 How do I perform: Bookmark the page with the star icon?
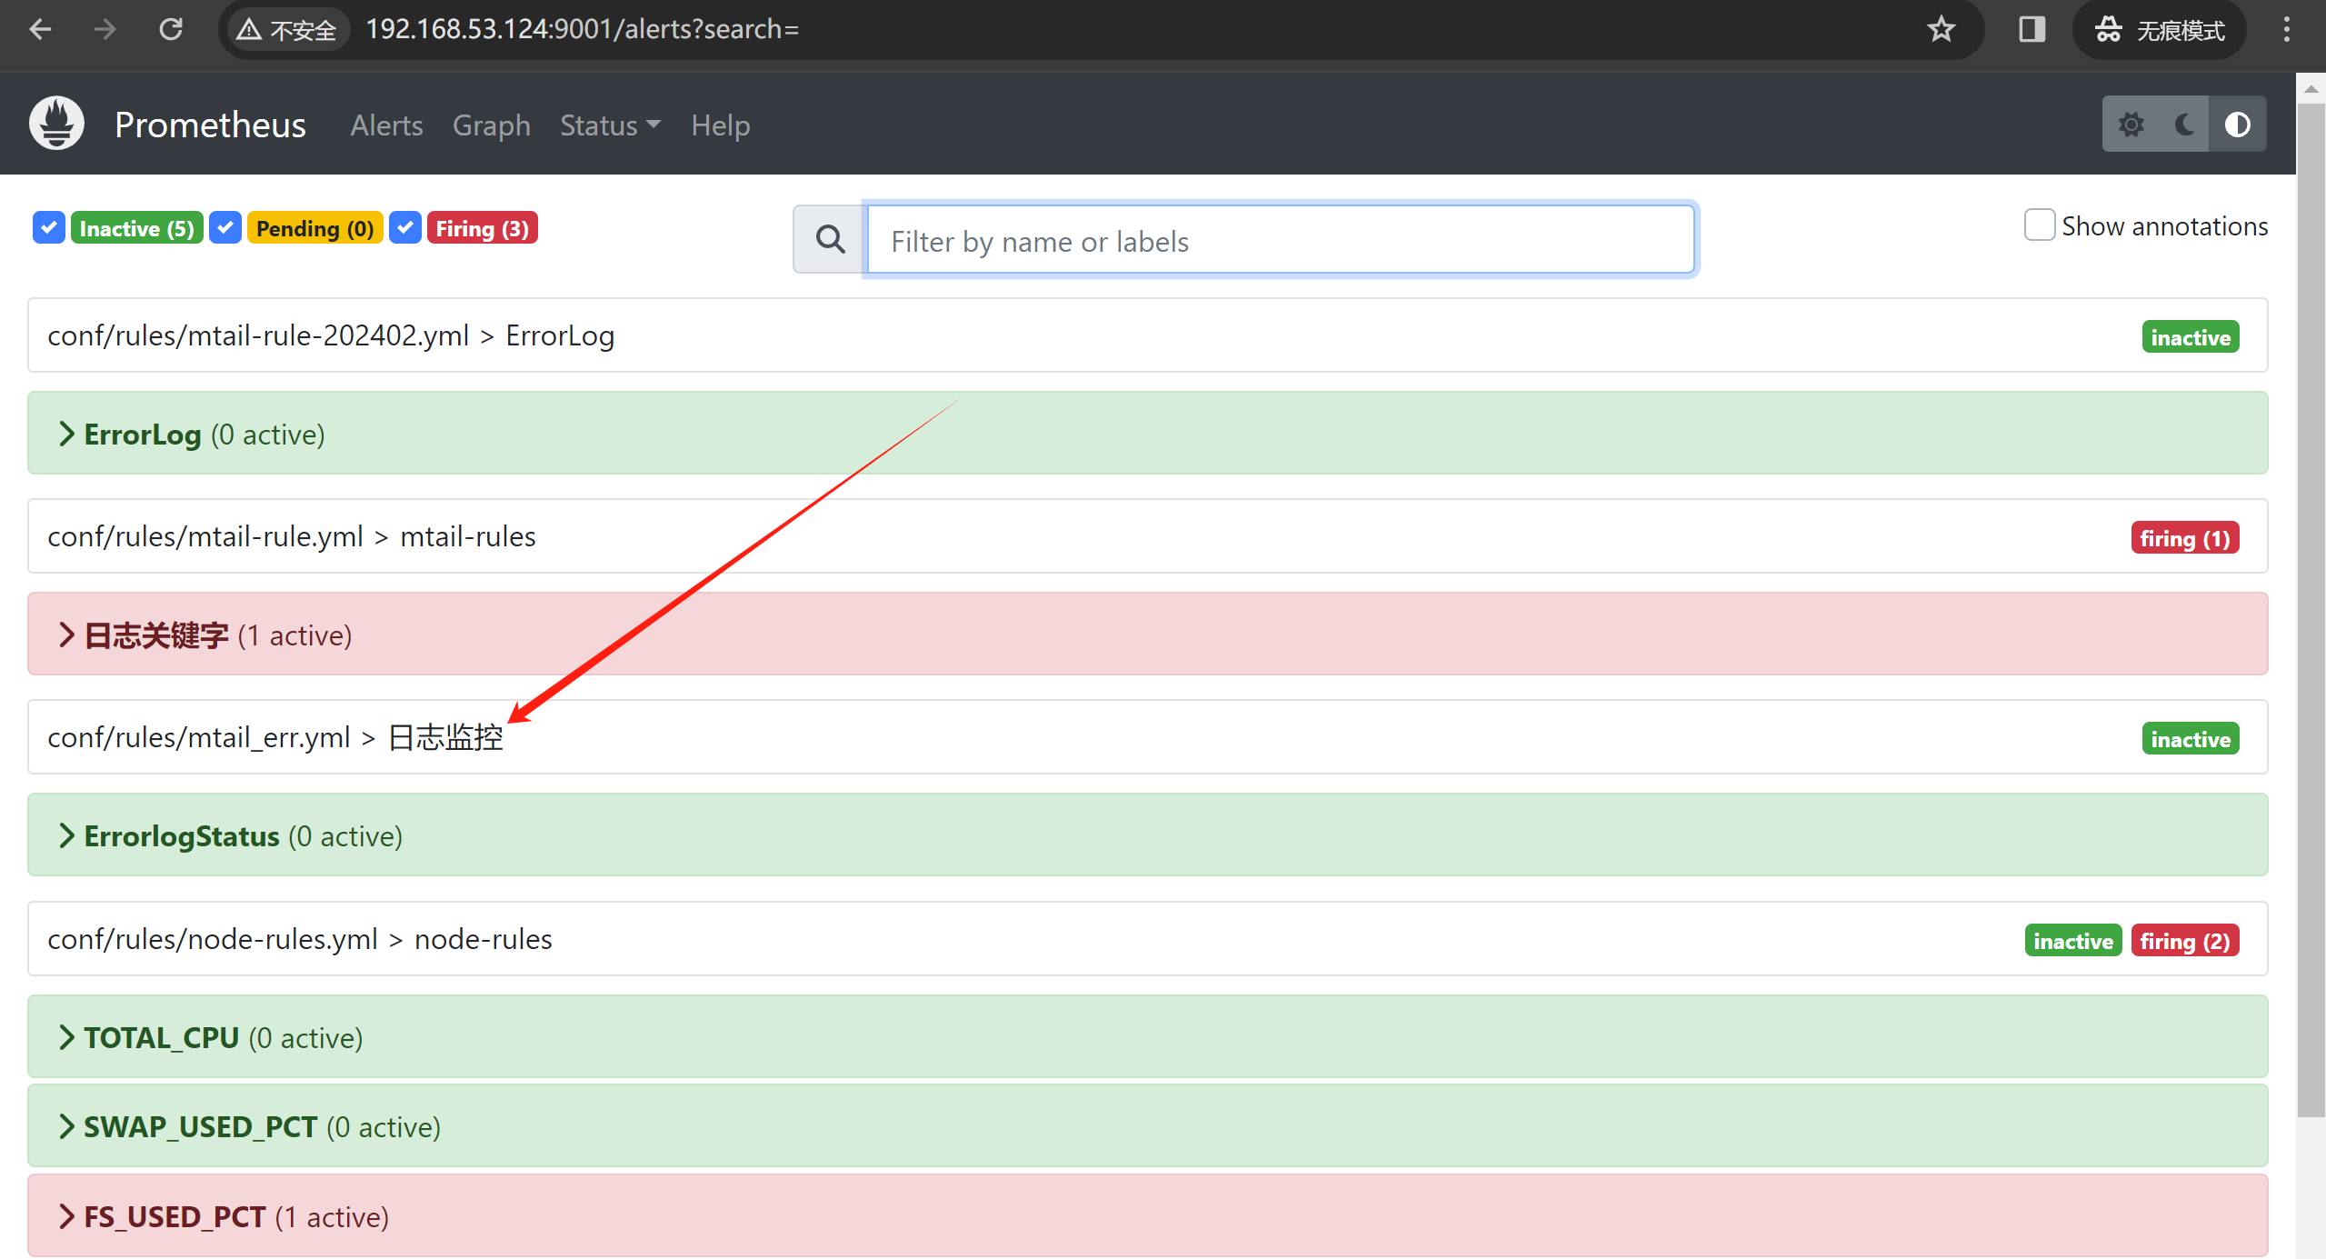[x=1941, y=29]
